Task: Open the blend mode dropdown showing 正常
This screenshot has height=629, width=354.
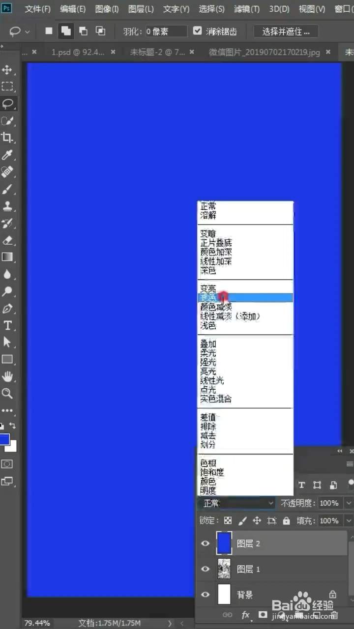Action: click(237, 503)
